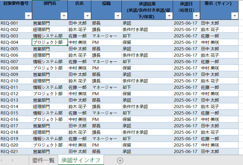
Task: Select マネージャー in row REQ-015
Action: [x=106, y=113]
